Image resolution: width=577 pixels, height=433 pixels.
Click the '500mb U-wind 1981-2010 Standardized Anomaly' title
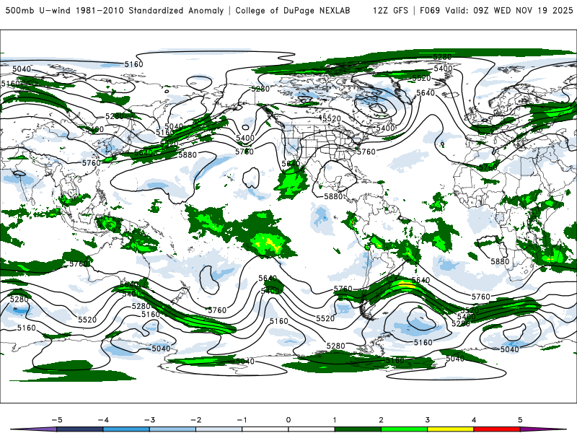point(115,11)
